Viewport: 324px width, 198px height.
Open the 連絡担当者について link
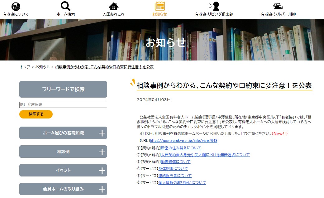coord(175,176)
